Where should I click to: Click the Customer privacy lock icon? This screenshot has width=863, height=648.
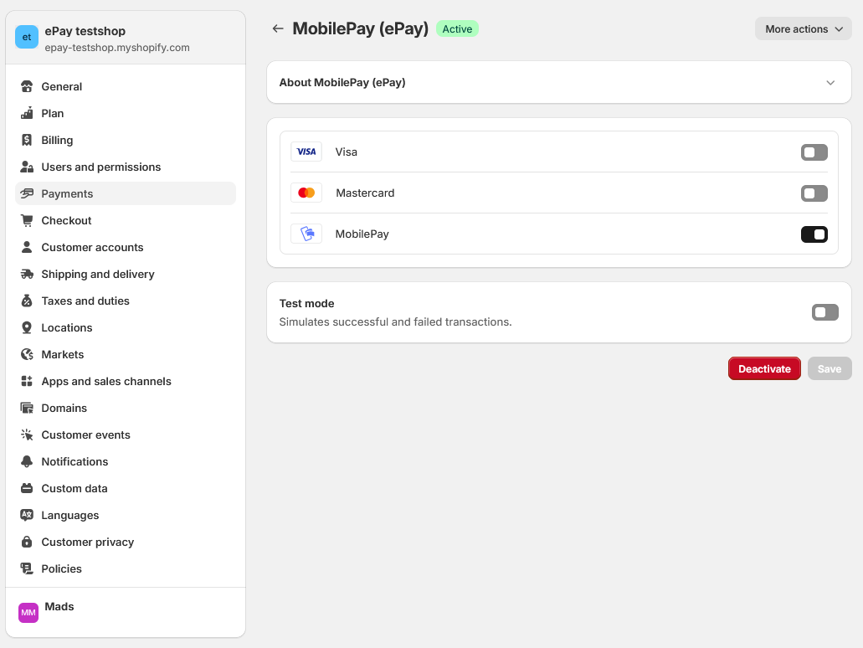pos(27,542)
